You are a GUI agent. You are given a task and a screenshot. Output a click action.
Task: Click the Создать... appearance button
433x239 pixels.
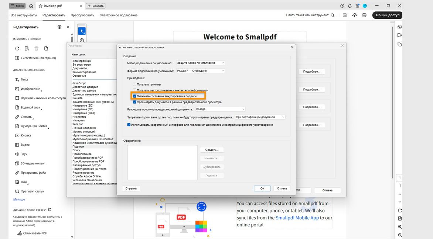click(x=212, y=150)
